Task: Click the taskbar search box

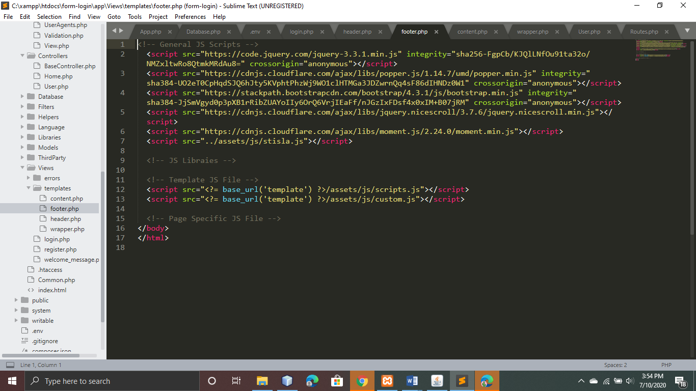Action: coord(112,381)
